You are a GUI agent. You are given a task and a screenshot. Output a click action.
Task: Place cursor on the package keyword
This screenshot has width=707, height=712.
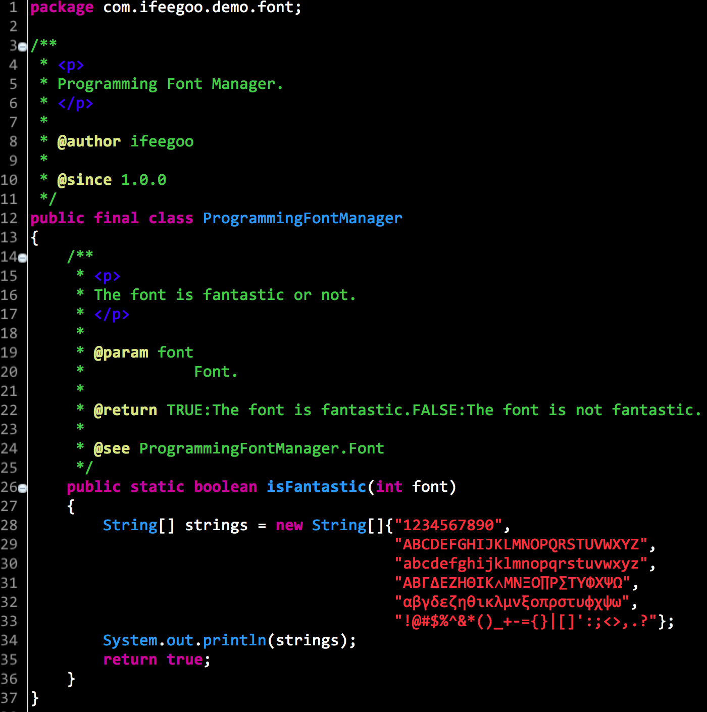62,8
